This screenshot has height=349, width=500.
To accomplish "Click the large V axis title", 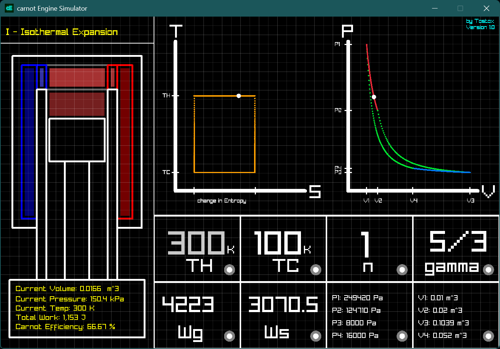I will (x=488, y=192).
